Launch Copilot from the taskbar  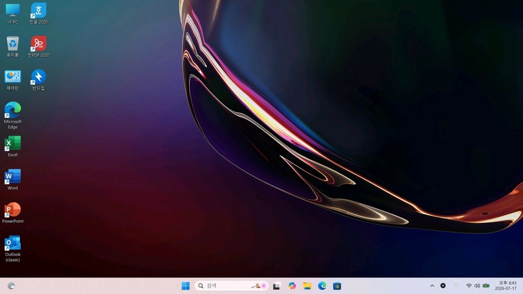(292, 286)
